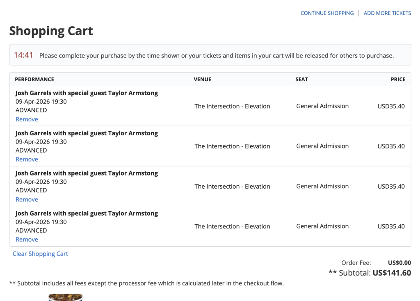This screenshot has width=420, height=301.
Task: Click the Continue Shopping link
Action: click(327, 13)
